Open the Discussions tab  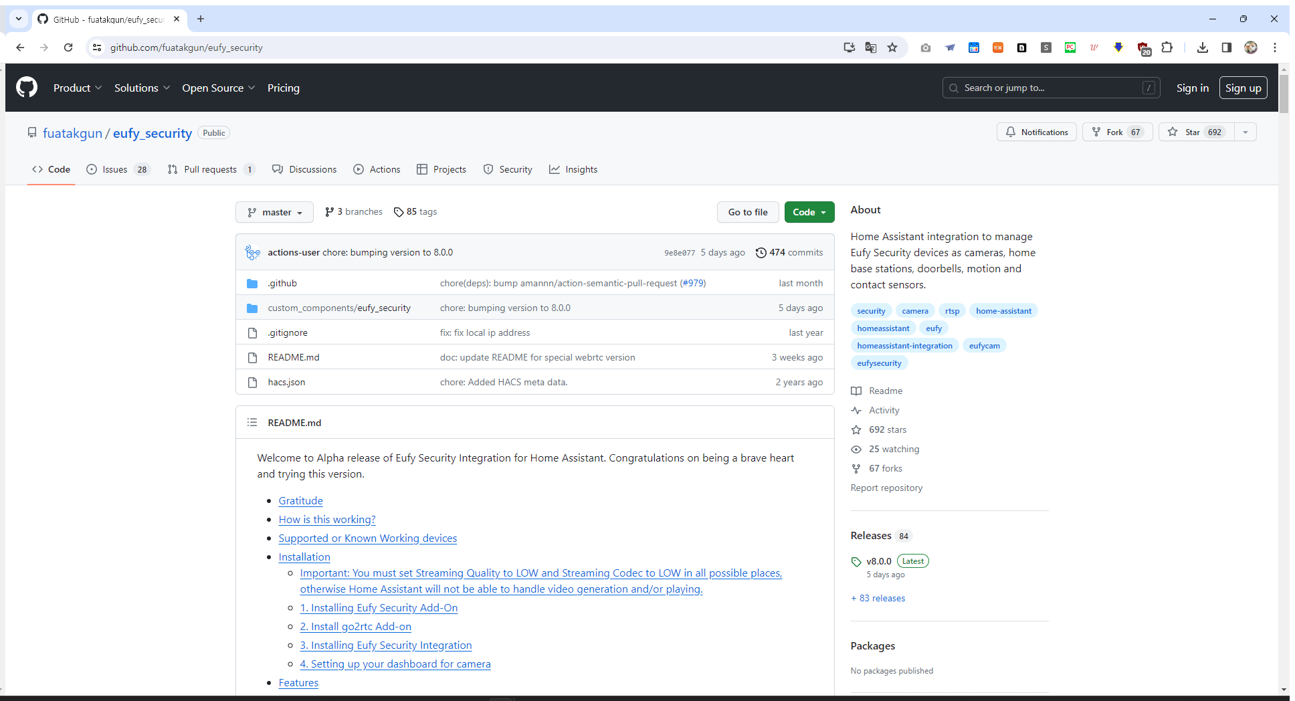coord(304,169)
